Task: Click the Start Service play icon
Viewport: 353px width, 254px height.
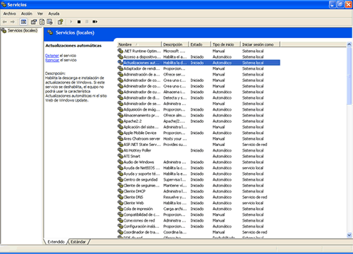Action: [x=71, y=22]
